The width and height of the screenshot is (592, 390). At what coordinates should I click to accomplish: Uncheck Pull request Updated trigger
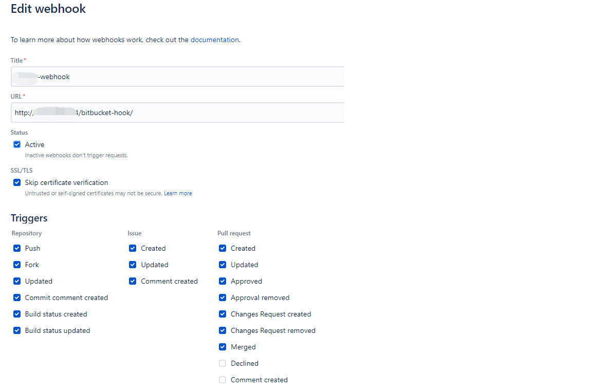pos(223,265)
